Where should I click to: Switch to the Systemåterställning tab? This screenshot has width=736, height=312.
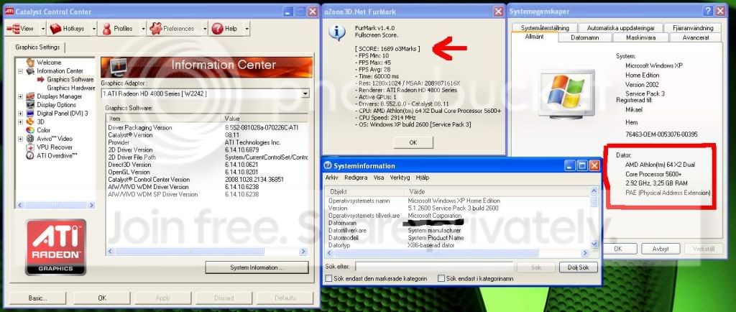[545, 28]
